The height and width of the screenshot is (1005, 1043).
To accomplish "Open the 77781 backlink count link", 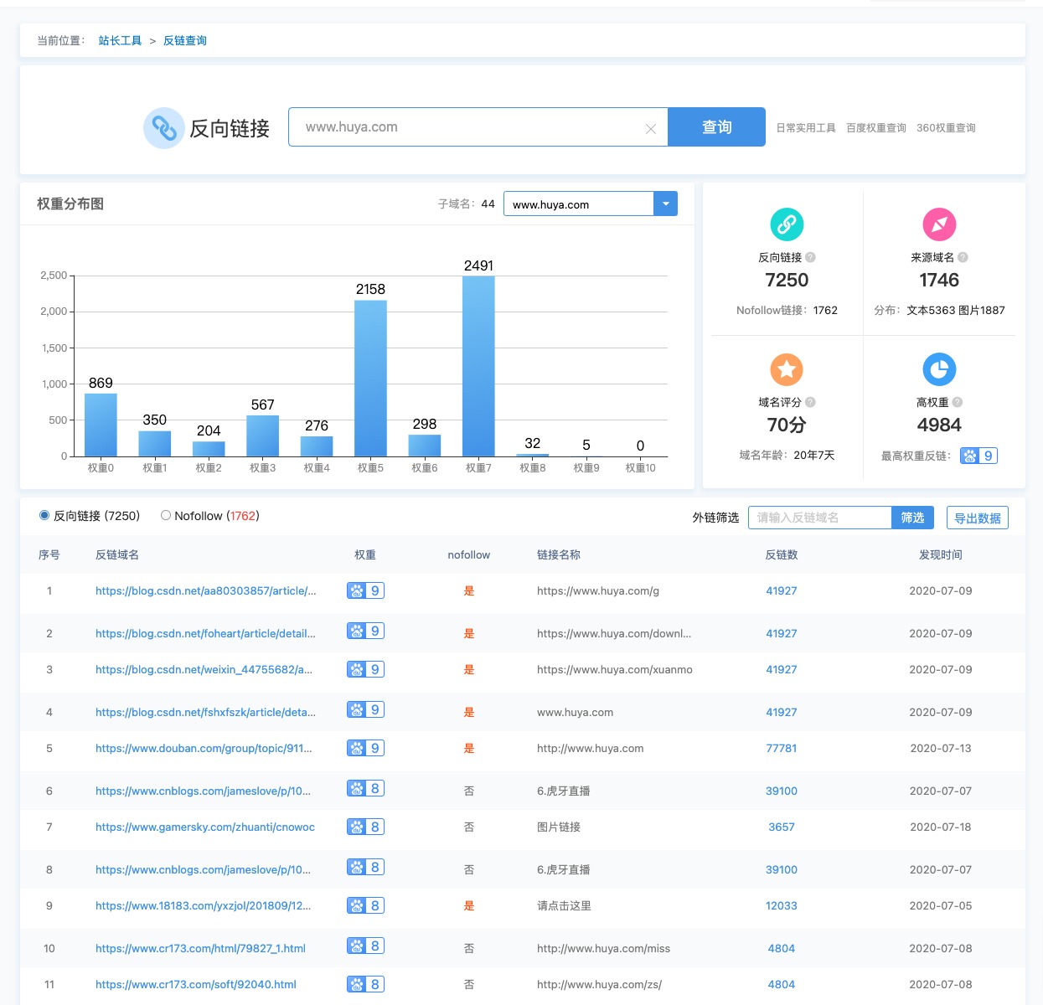I will click(782, 748).
